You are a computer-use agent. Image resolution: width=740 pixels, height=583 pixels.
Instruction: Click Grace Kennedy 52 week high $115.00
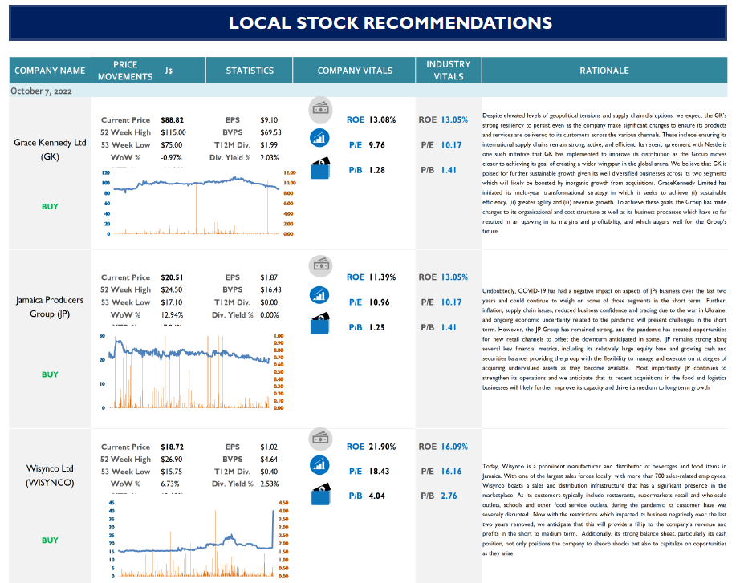[x=173, y=132]
